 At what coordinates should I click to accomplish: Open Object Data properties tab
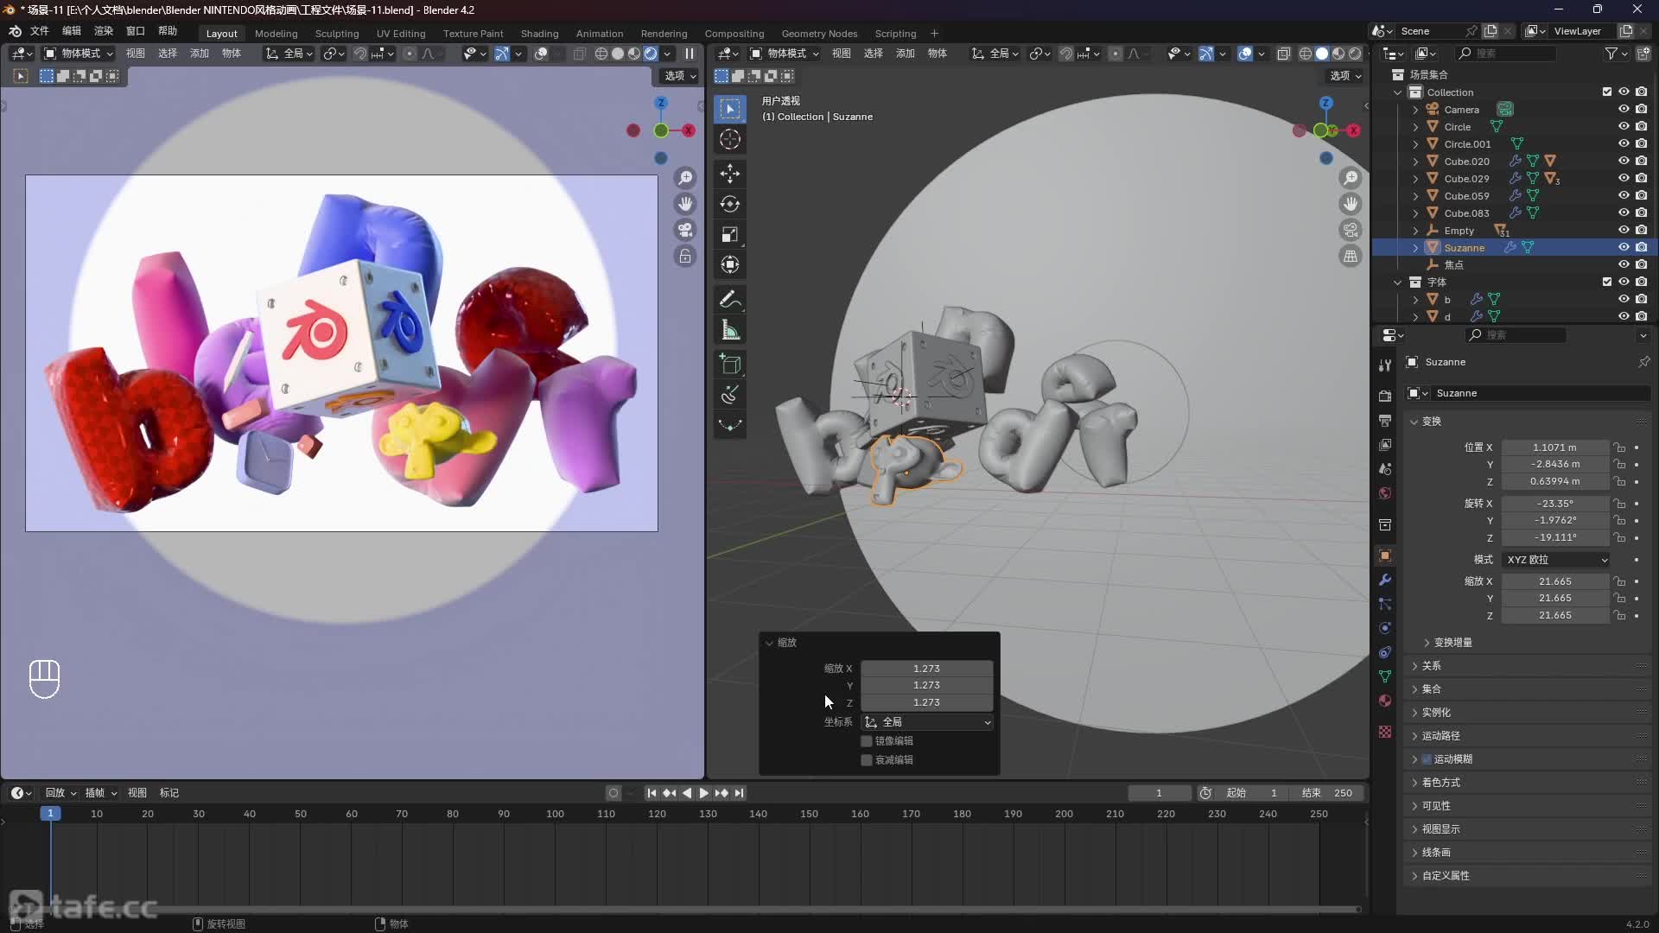tap(1385, 676)
